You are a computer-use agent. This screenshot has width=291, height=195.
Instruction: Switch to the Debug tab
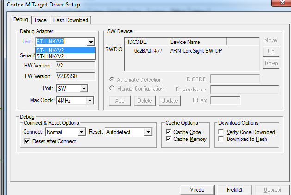(21, 19)
